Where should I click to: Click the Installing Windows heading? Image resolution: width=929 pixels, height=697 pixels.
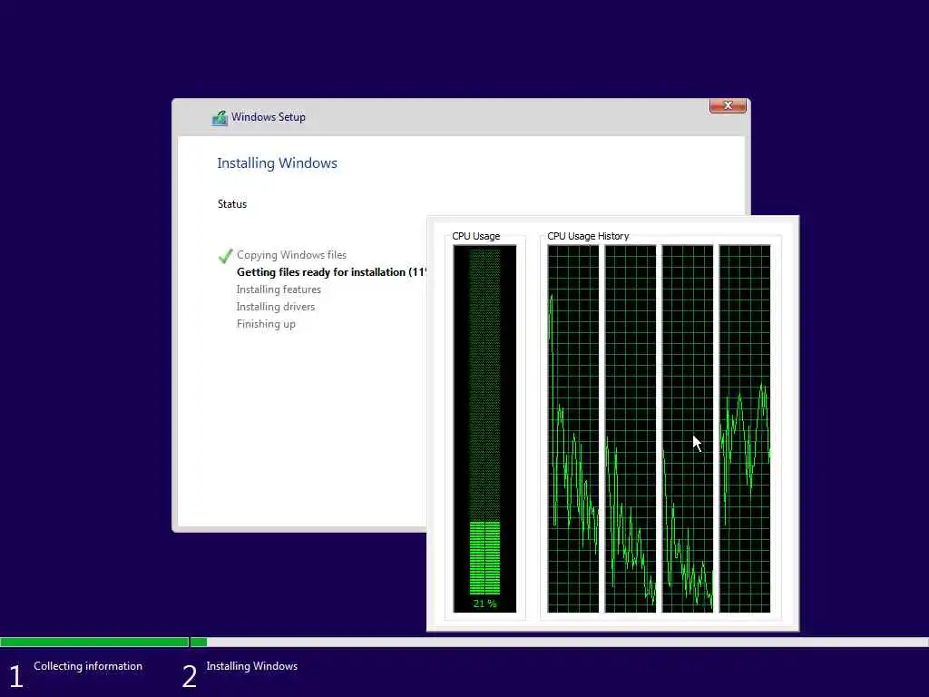click(x=278, y=163)
